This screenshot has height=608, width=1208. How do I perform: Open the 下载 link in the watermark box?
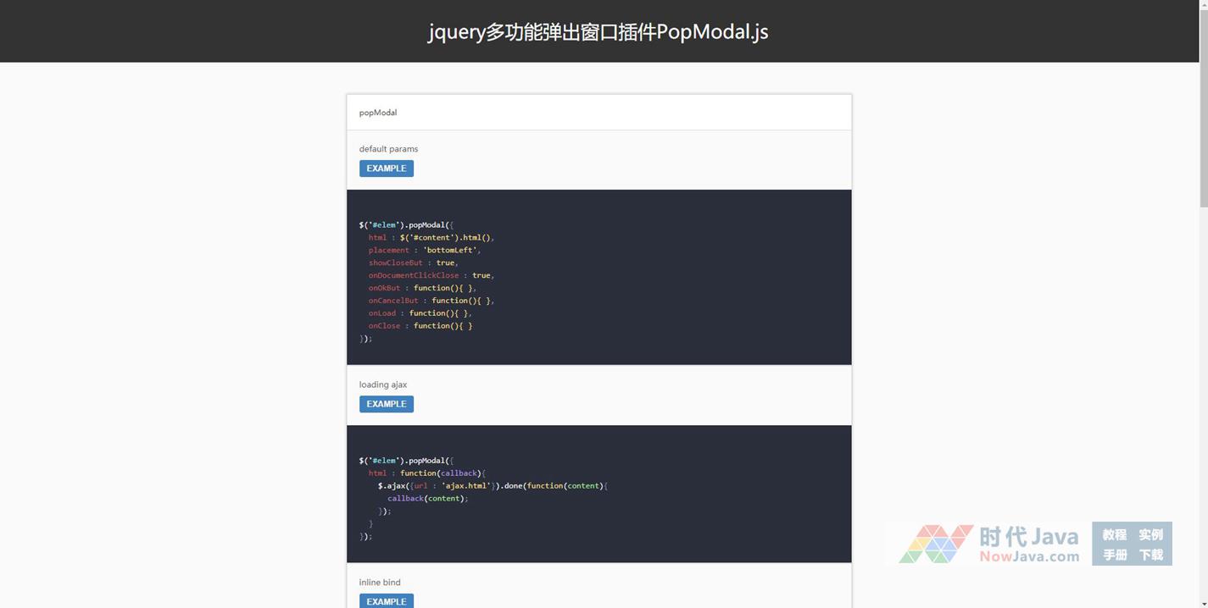pos(1150,555)
